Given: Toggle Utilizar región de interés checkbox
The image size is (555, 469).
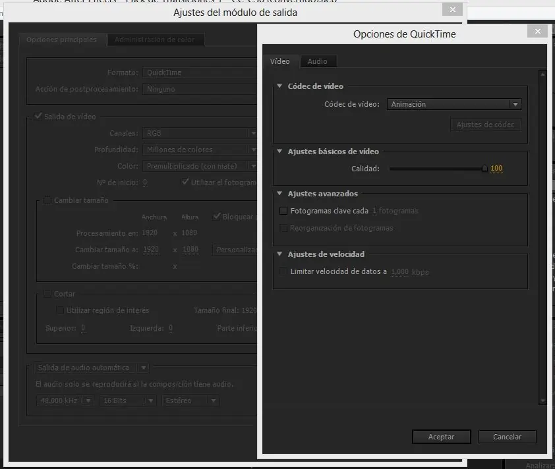Looking at the screenshot, I should (60, 310).
